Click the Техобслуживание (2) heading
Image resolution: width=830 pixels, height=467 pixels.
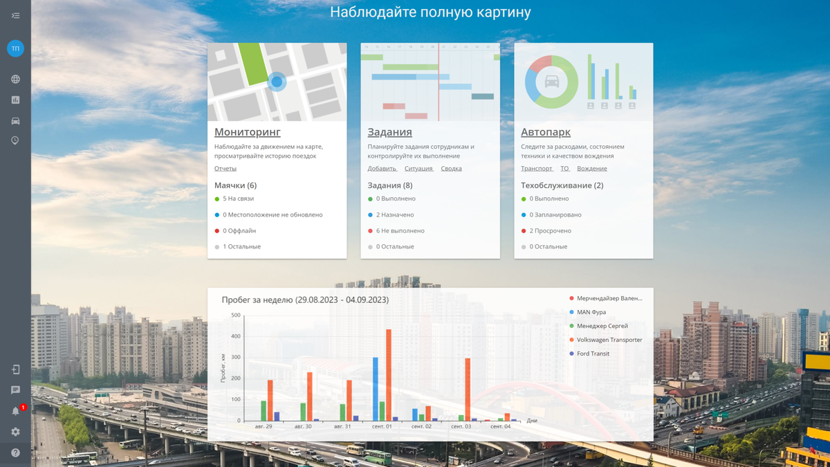point(562,185)
